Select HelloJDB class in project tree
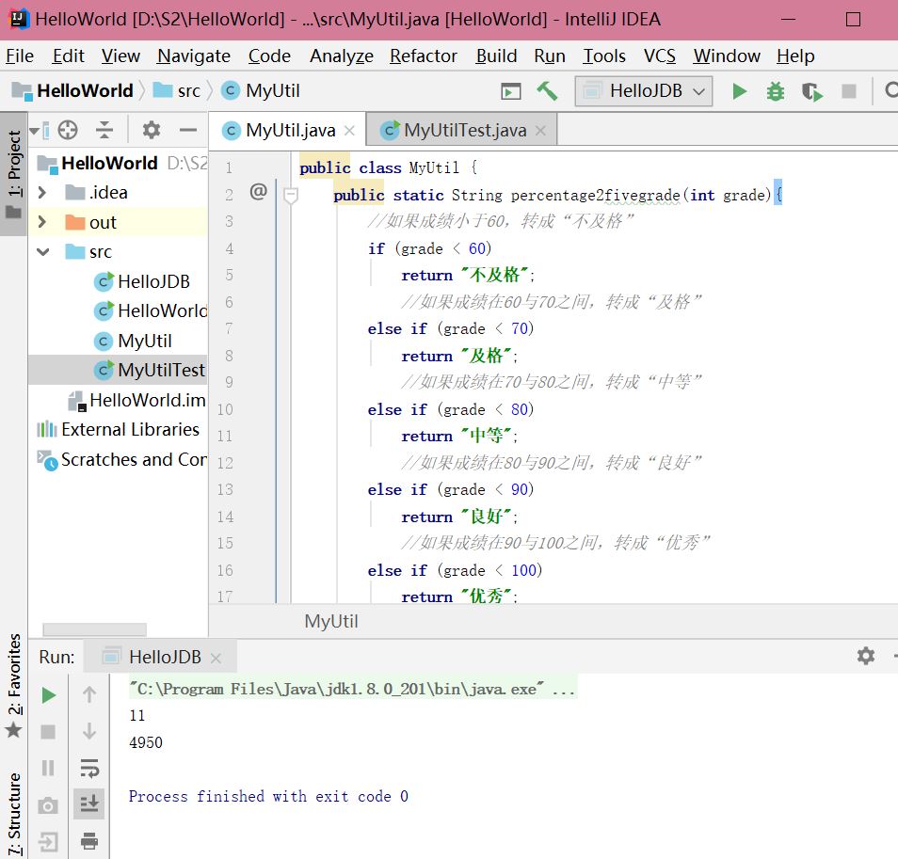 pos(142,281)
